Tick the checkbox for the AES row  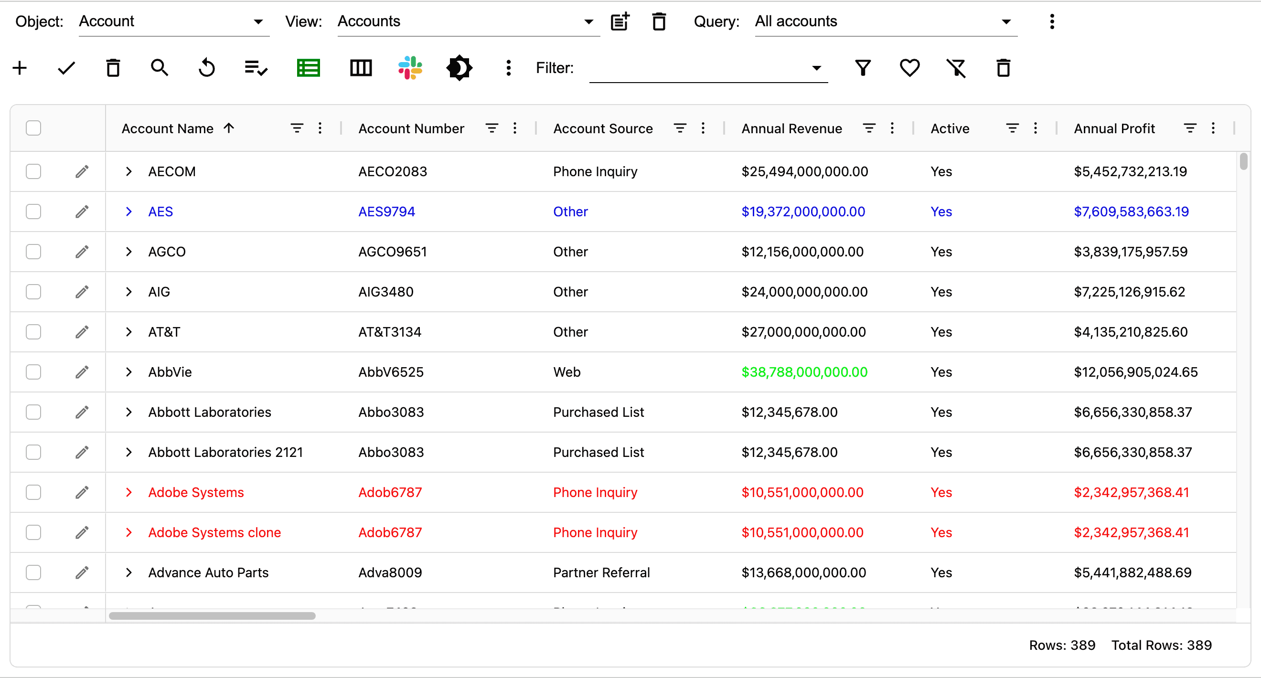click(33, 212)
